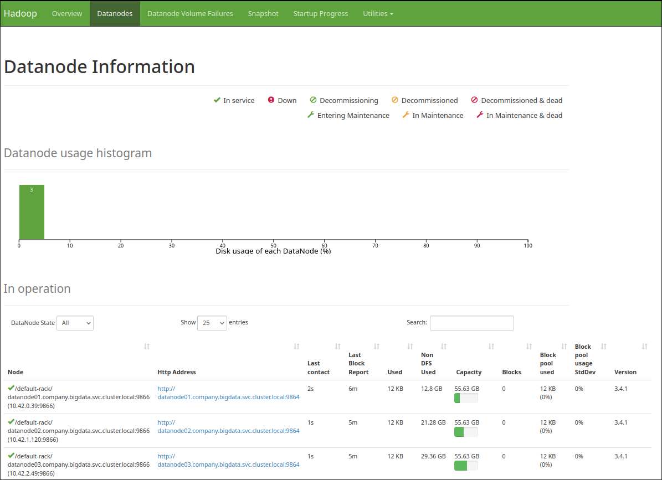Click the 21.28 GB Non DFS Used value
The width and height of the screenshot is (662, 480).
pos(433,422)
